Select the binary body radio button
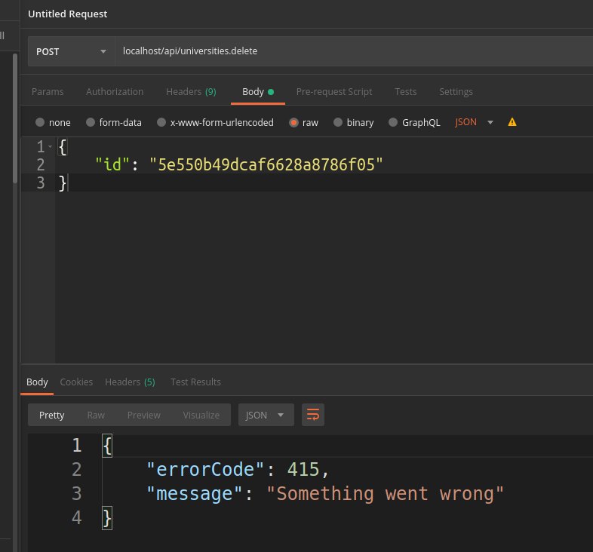The image size is (593, 552). click(337, 122)
